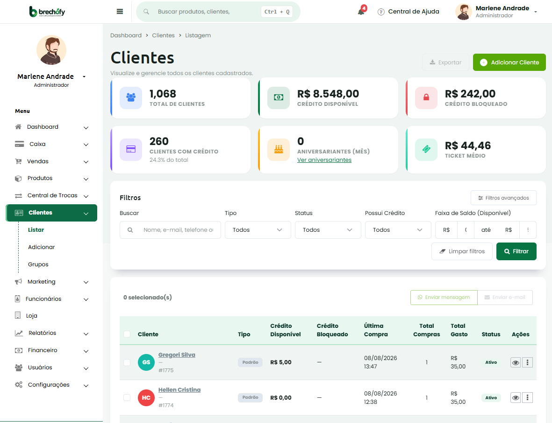Click the Enviar e-mail button
552x423 pixels.
(x=505, y=297)
